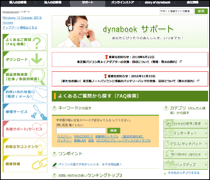Viewport: 210px width, 180px height.
Task: Click the magnifying glass product search icon
Action: point(38,77)
